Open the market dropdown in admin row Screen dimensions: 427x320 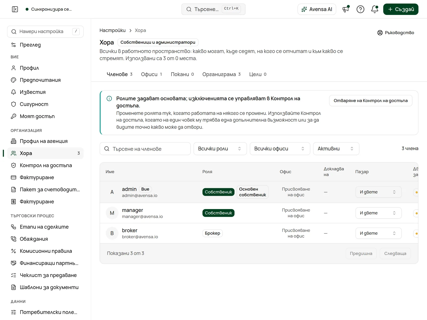378,192
